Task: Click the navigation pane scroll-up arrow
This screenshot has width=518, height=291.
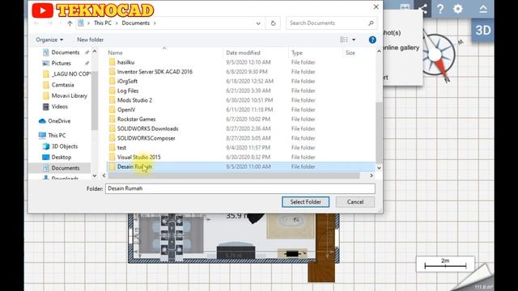Action: pos(95,52)
